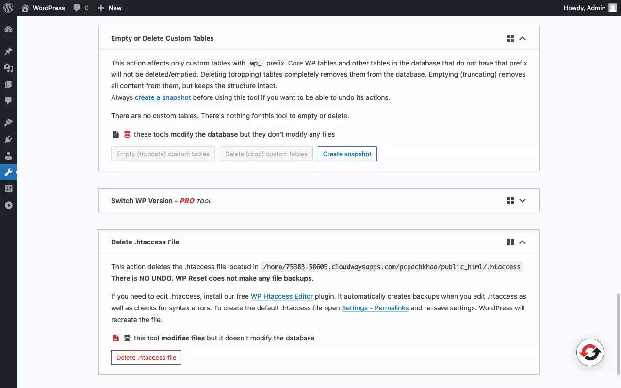The image size is (621, 388).
Task: Collapse the Delete .htaccess File card
Action: (x=523, y=242)
